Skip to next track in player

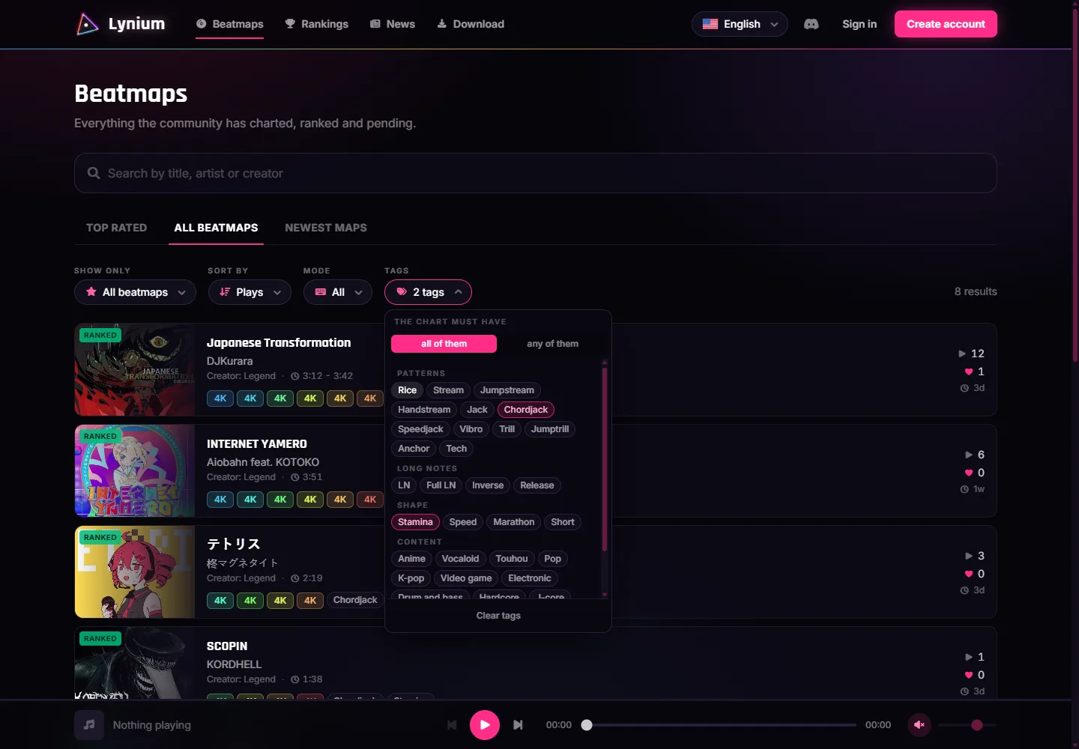pos(518,725)
